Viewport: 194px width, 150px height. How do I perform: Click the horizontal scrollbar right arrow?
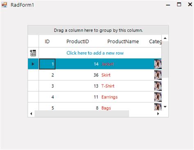point(158,114)
